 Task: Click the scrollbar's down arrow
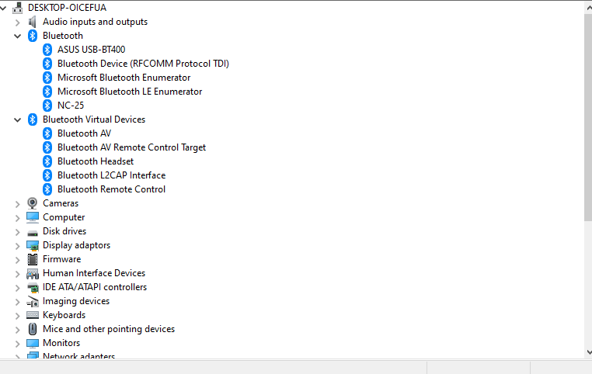click(589, 352)
